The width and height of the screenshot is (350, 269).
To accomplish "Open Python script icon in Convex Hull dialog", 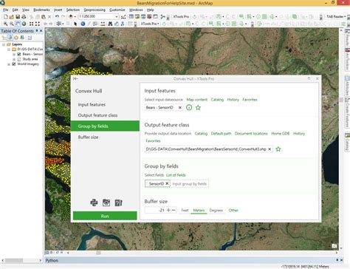I will (94, 202).
